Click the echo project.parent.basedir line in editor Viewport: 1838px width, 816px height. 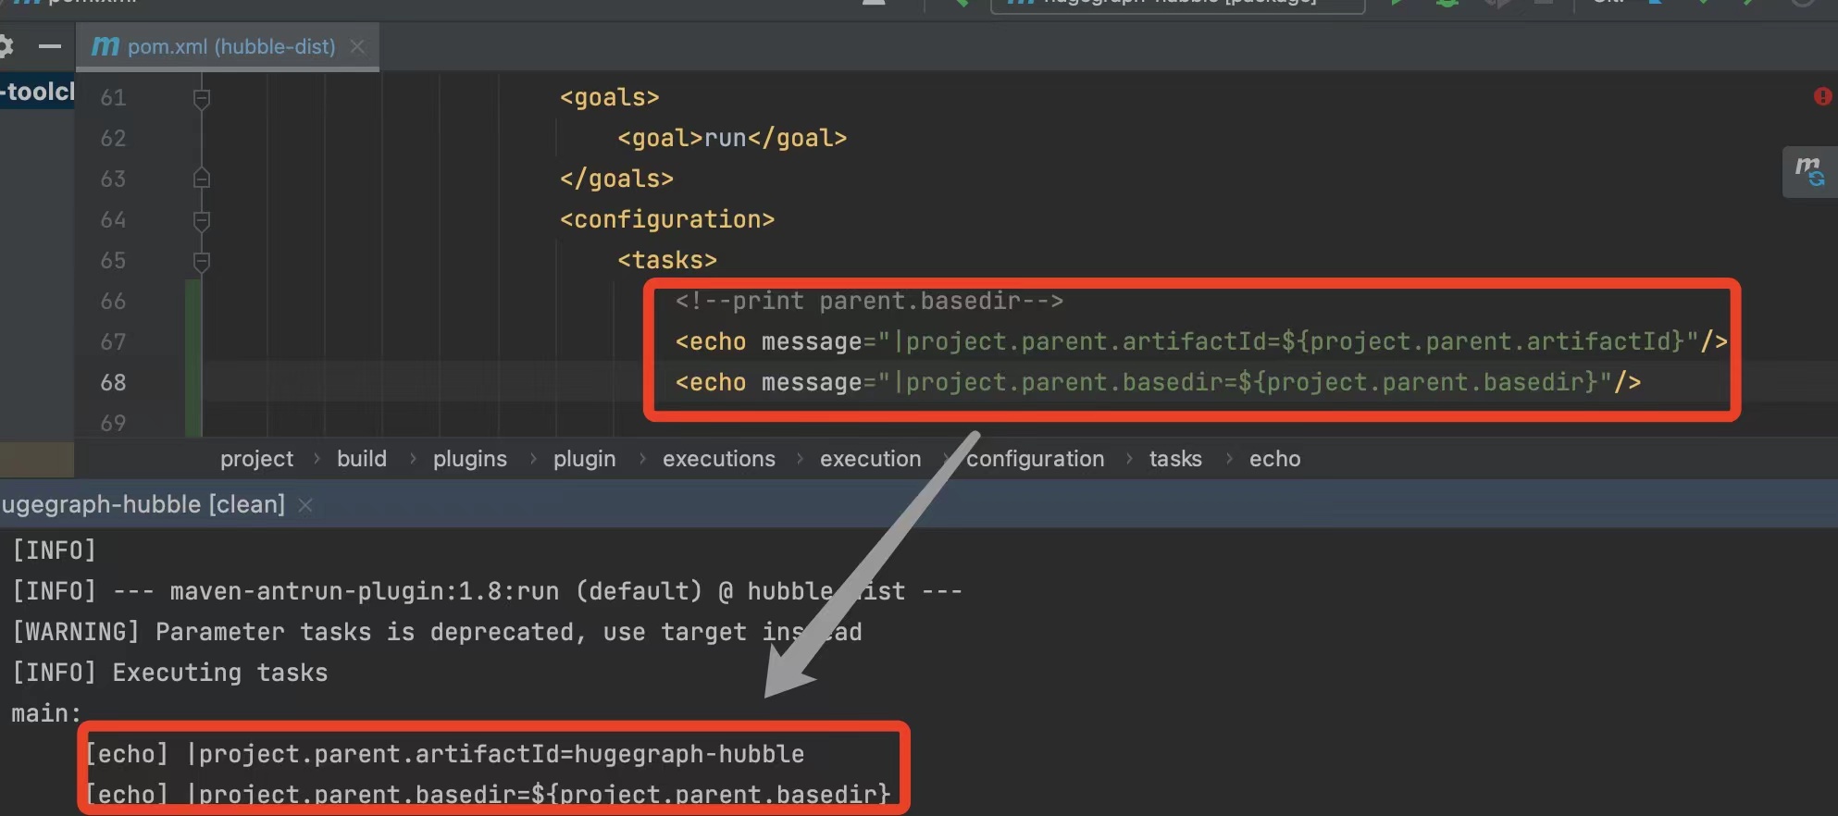1158,382
